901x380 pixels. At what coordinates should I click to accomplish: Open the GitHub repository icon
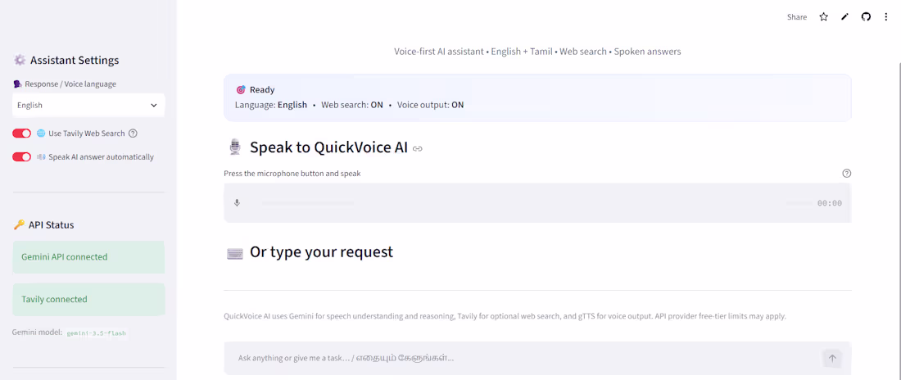click(x=866, y=17)
